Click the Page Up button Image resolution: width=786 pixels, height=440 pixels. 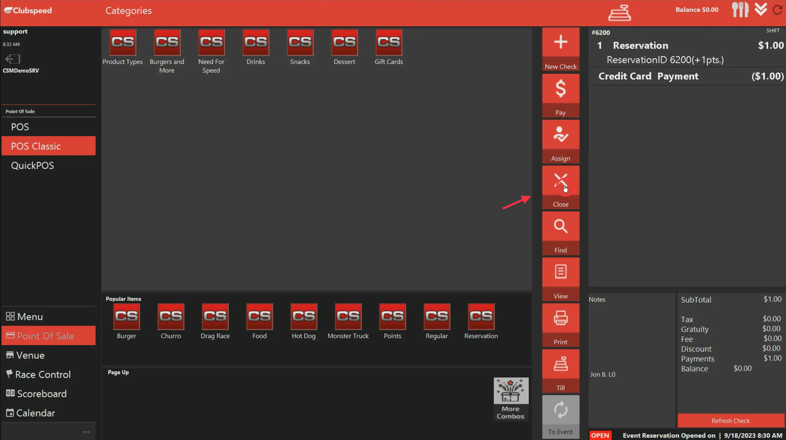(118, 372)
